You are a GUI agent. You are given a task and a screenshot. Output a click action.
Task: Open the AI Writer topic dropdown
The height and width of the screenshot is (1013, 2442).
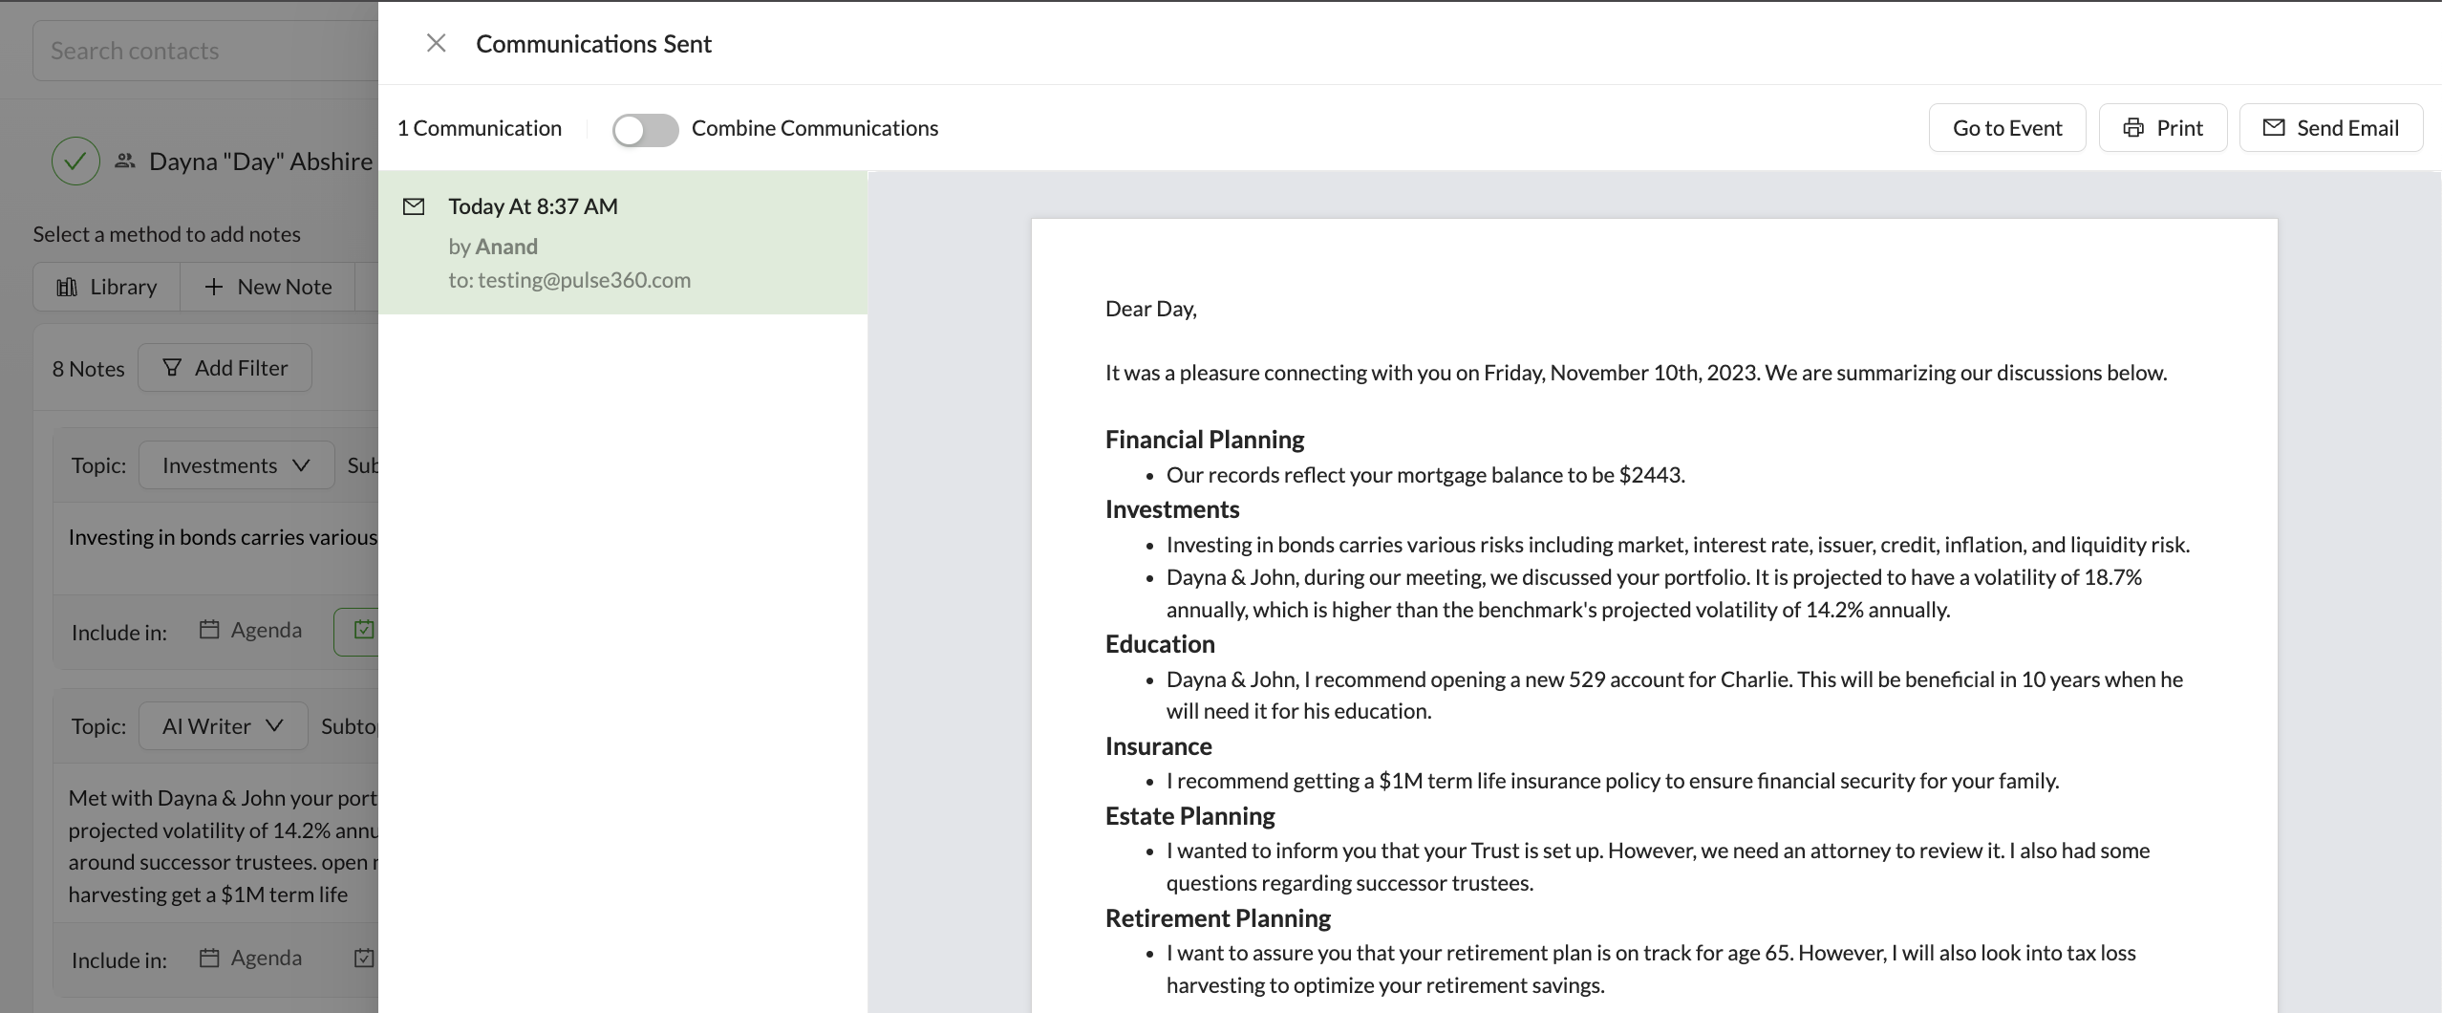click(224, 726)
